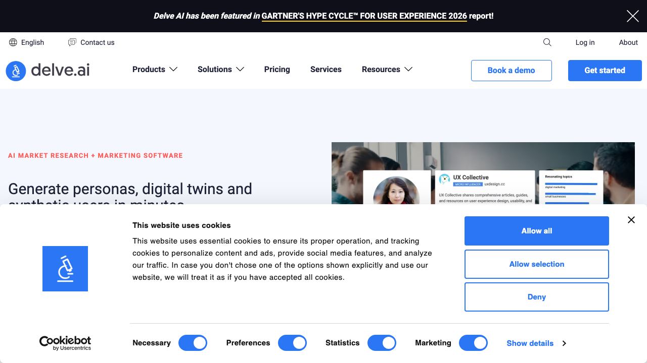Close the cookie consent dialog

[631, 220]
